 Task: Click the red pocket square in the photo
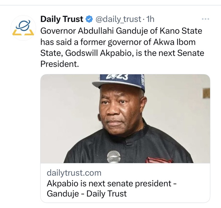point(159,160)
